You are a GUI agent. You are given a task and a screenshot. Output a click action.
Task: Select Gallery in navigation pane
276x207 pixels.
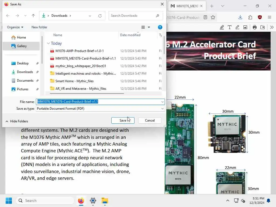21,46
